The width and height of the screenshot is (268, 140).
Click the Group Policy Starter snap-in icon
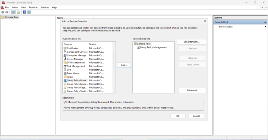tap(65, 91)
